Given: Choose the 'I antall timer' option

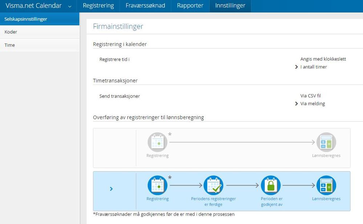Looking at the screenshot, I should [314, 67].
